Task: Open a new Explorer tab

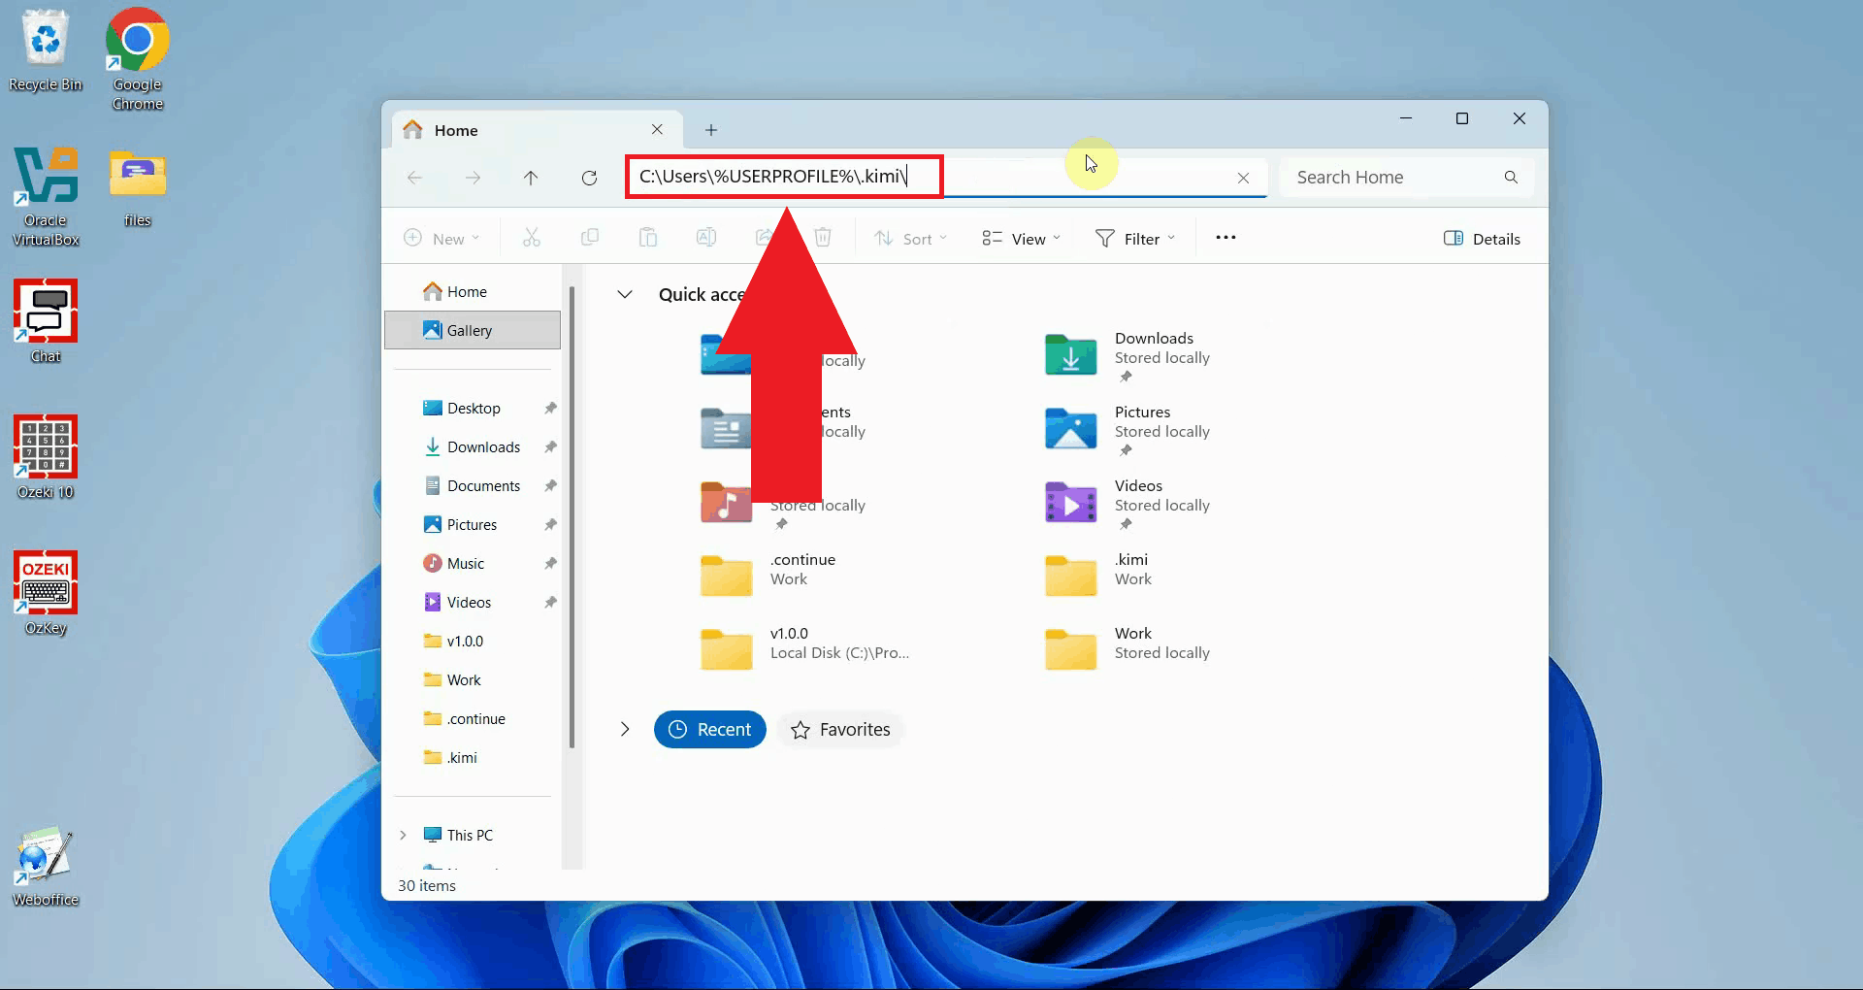Action: click(711, 130)
